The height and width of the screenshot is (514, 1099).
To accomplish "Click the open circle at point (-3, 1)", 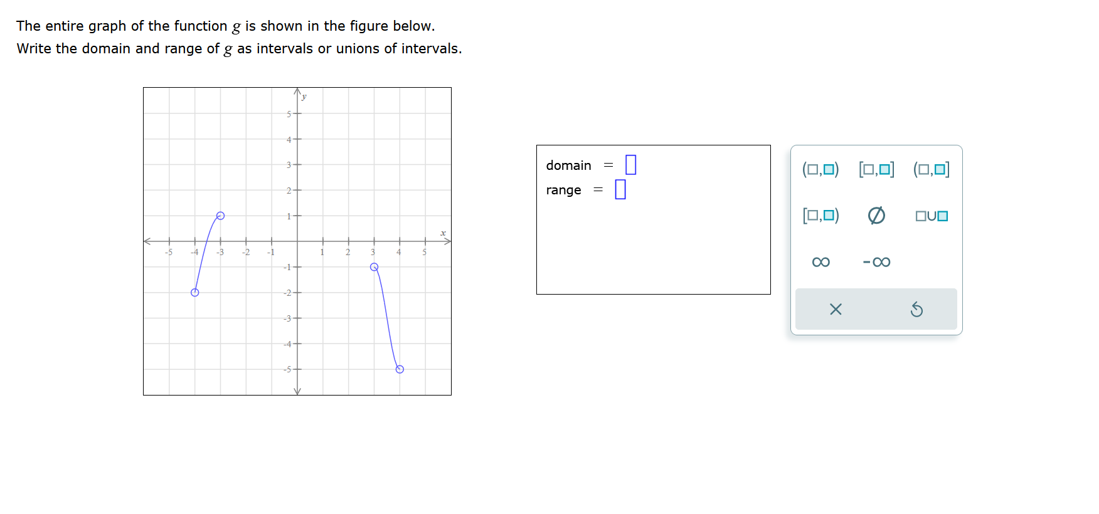I will click(220, 216).
